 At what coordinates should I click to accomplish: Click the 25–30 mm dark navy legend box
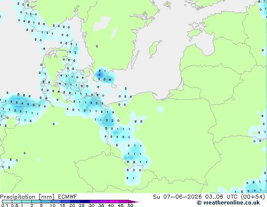pos(85,202)
